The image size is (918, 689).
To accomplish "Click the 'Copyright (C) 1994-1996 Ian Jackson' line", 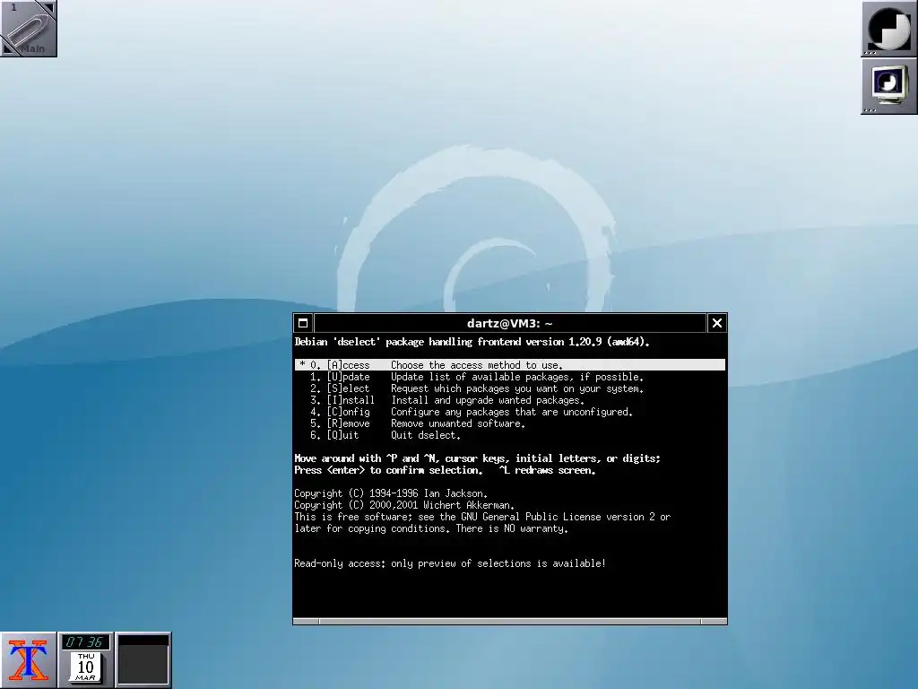I will pos(391,494).
